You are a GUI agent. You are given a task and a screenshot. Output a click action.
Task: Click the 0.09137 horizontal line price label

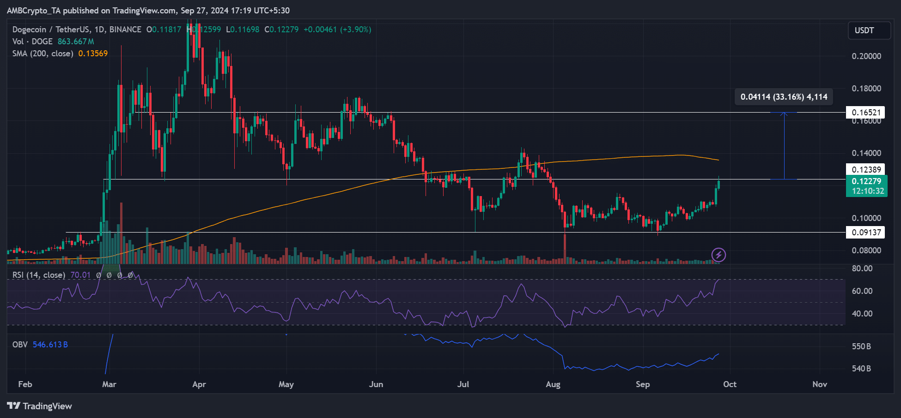click(865, 232)
